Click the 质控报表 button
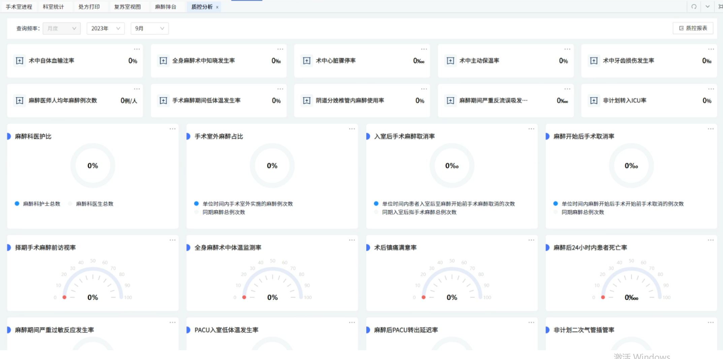723x359 pixels. tap(693, 28)
